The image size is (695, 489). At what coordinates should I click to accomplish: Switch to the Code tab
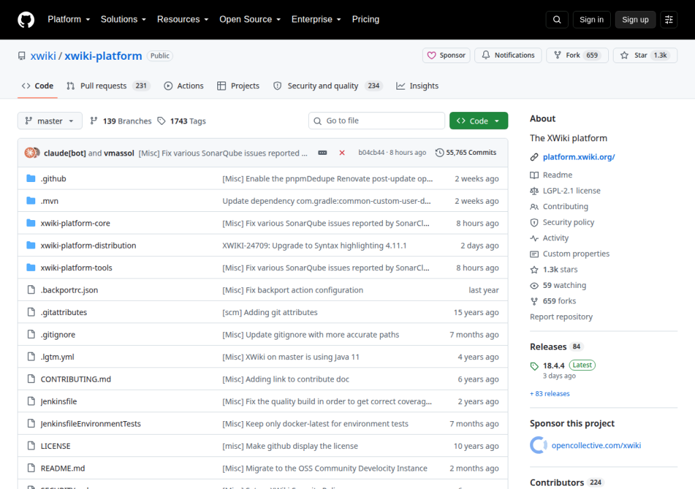point(38,86)
